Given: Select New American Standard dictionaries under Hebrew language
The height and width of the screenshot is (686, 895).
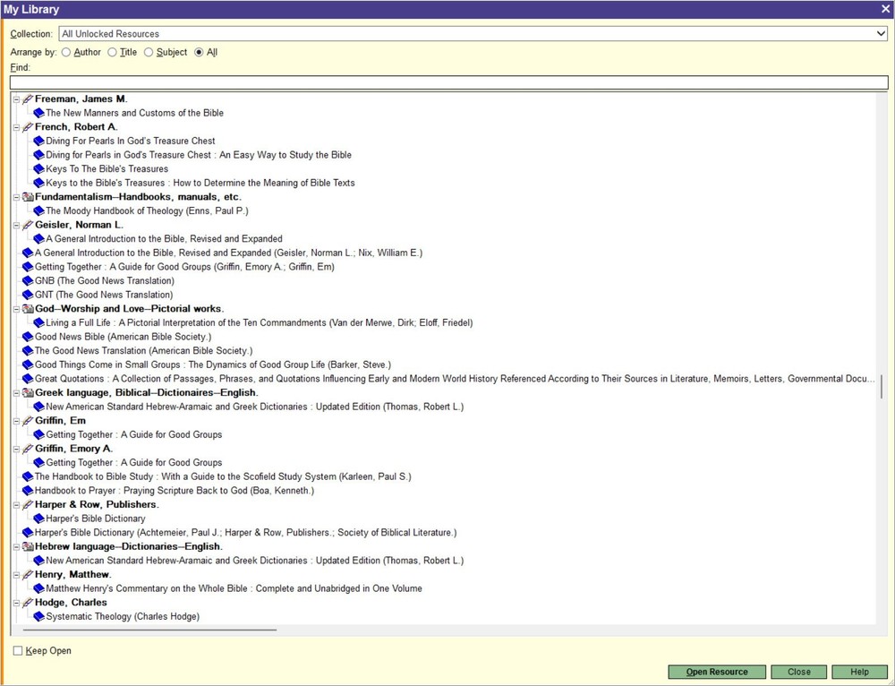Looking at the screenshot, I should [x=254, y=561].
